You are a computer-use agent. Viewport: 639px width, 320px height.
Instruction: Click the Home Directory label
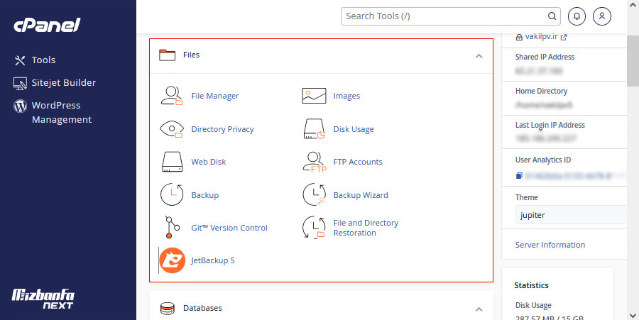pos(541,92)
